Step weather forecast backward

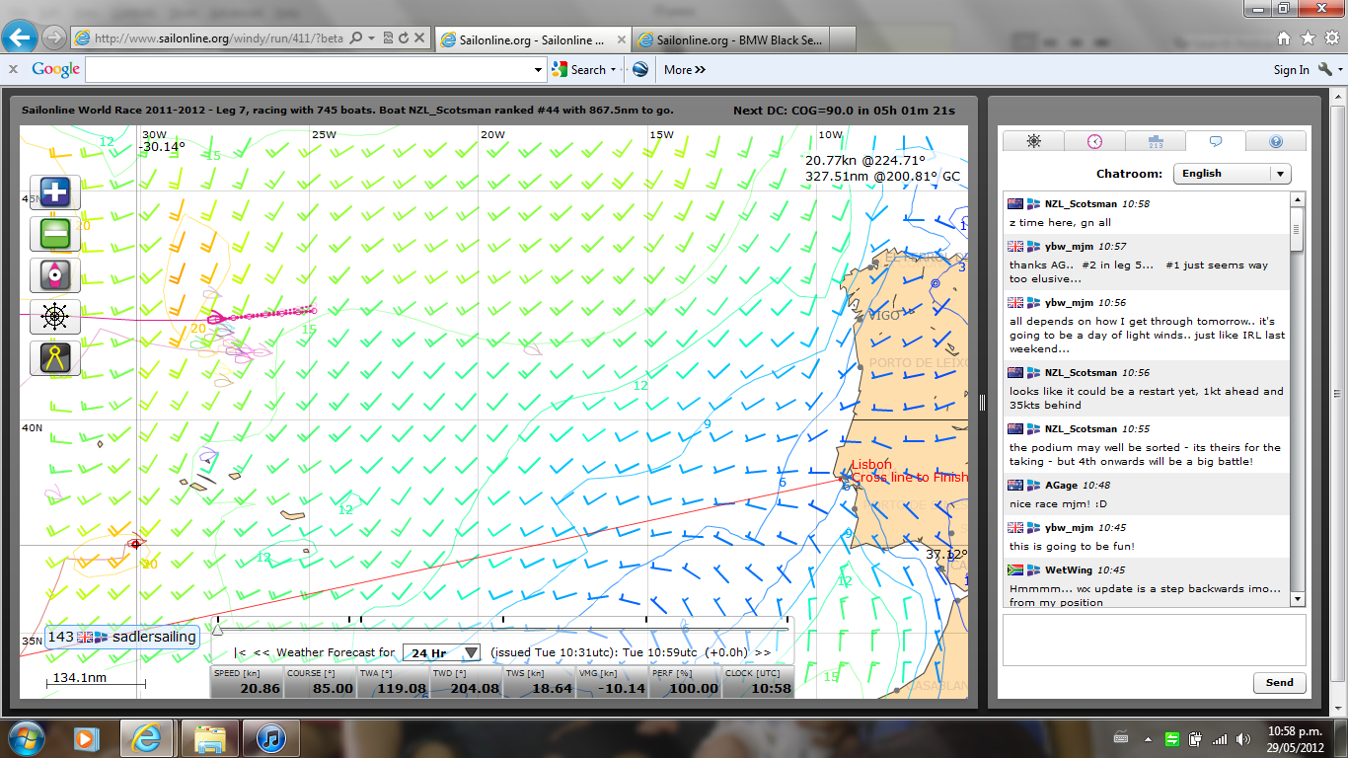tap(262, 652)
